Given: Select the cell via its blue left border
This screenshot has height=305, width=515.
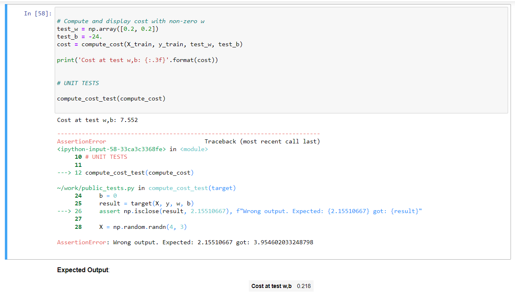Looking at the screenshot, I should (6, 132).
